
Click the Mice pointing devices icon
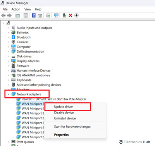pyautogui.click(x=13, y=84)
